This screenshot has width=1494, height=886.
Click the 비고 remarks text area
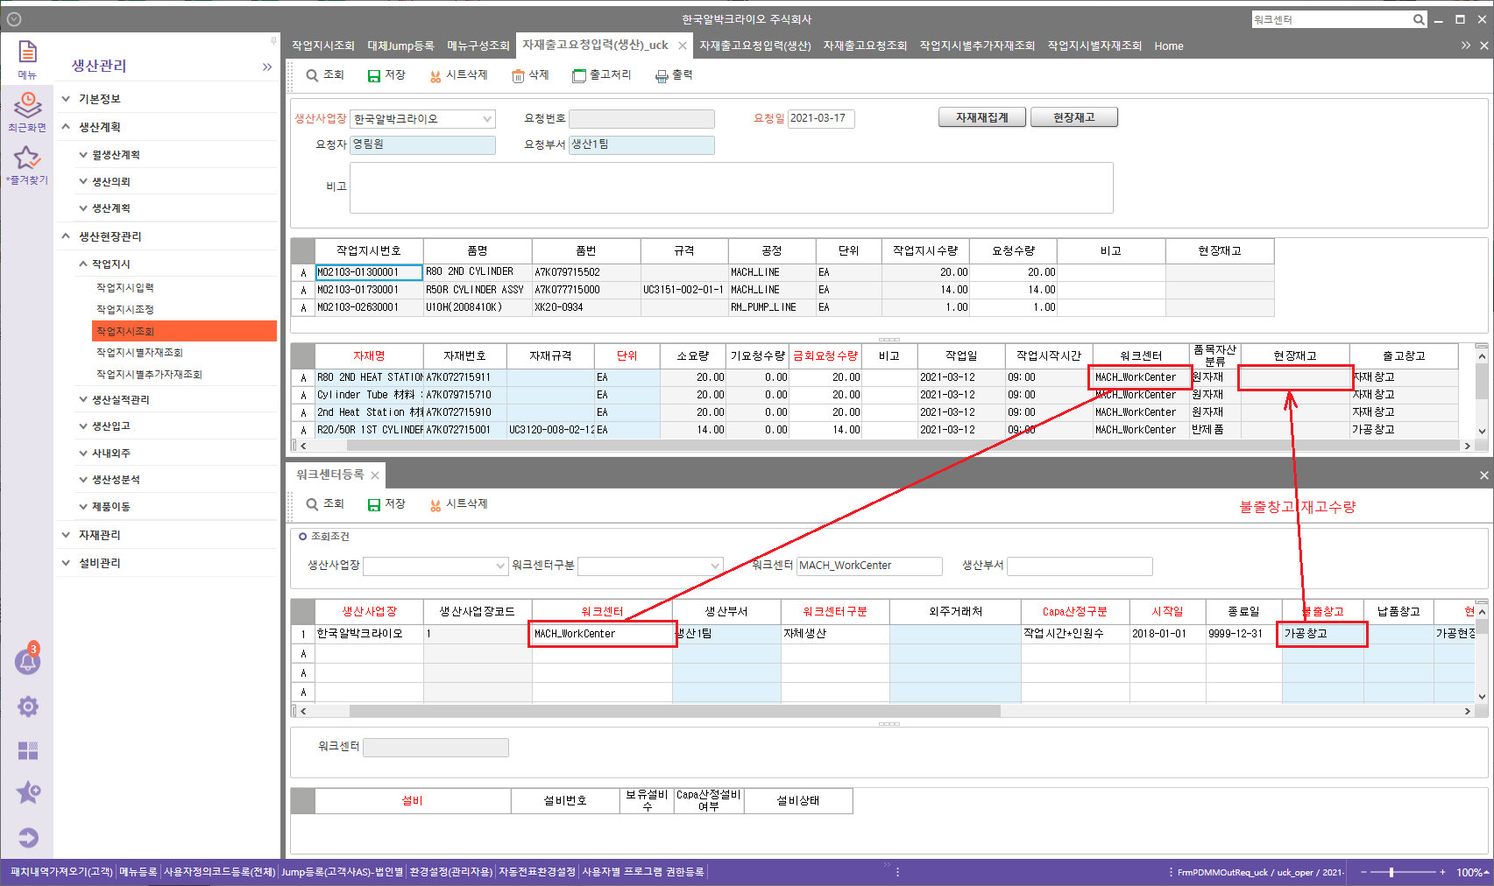click(732, 187)
